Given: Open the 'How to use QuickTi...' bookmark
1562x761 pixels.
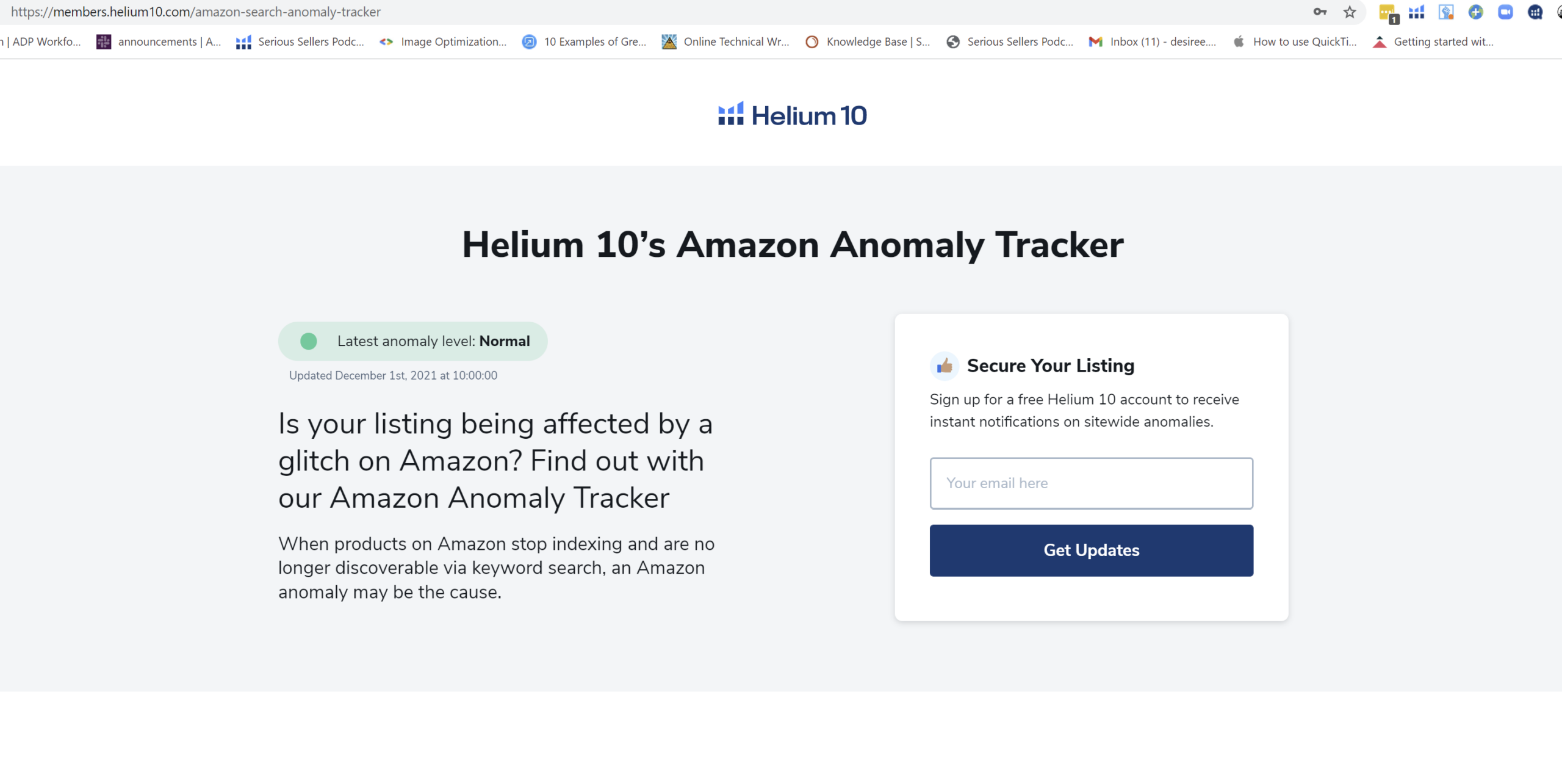Looking at the screenshot, I should pyautogui.click(x=1295, y=41).
